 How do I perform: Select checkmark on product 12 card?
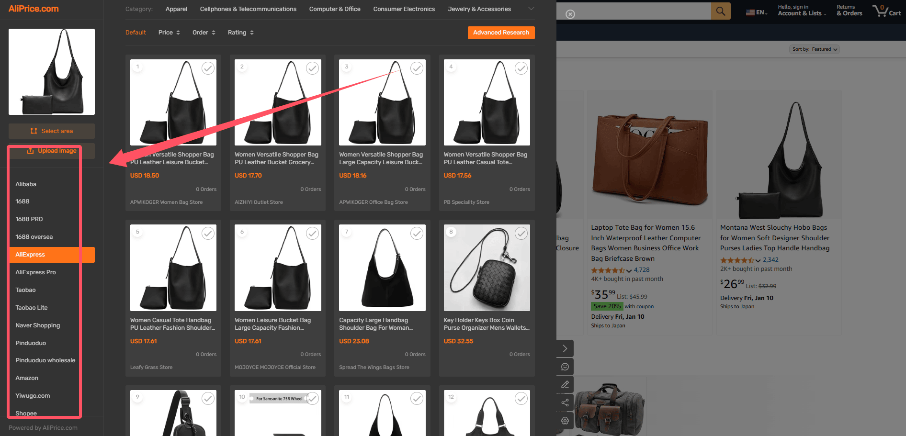tap(521, 398)
